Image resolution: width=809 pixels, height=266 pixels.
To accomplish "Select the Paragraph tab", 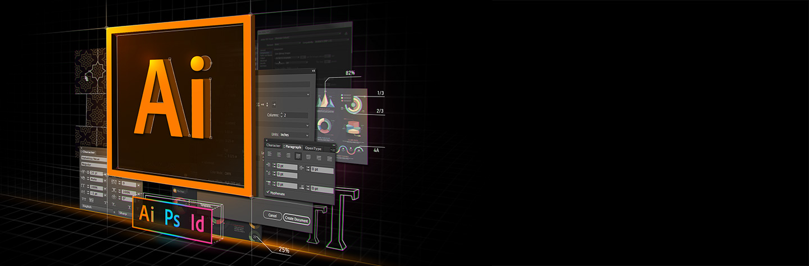I will tap(292, 147).
